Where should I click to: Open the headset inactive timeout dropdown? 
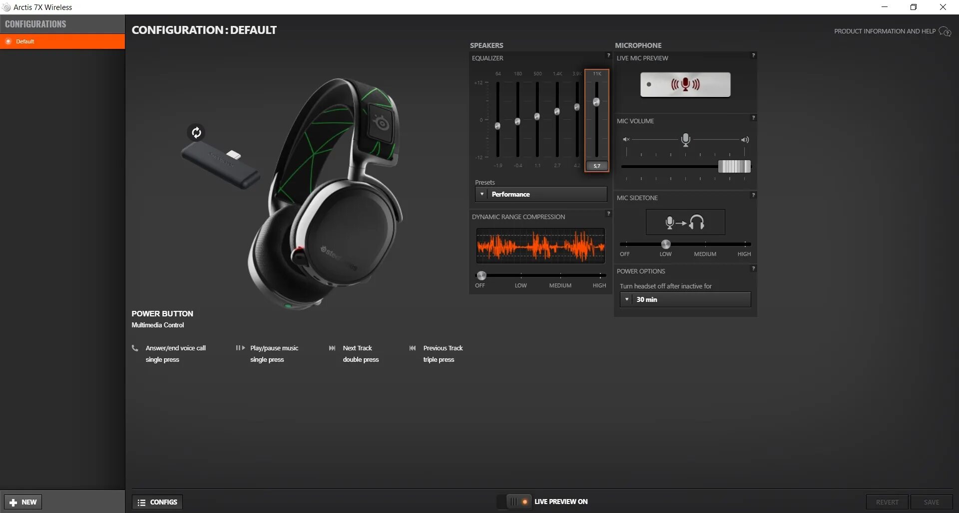click(685, 299)
